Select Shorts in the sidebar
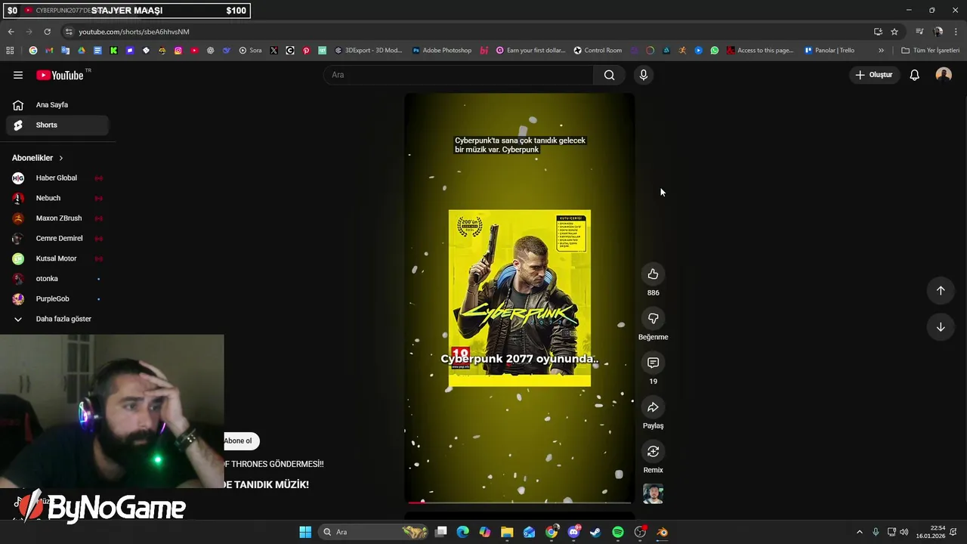 coord(57,125)
